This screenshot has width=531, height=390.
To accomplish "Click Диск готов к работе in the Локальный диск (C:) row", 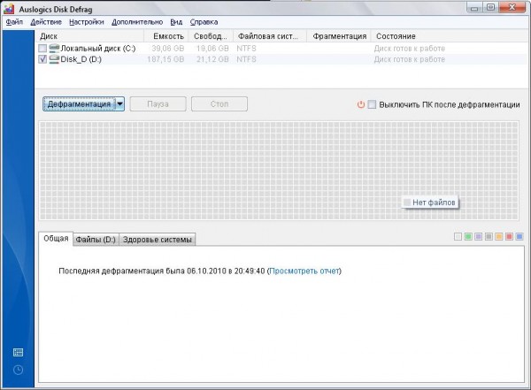I will (x=410, y=49).
